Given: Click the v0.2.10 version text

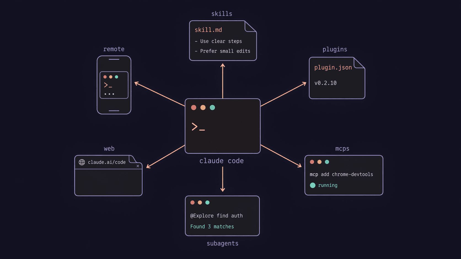Looking at the screenshot, I should pos(325,83).
